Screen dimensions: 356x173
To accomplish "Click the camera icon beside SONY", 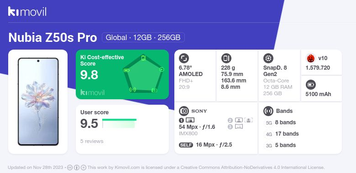I will pos(184,111).
